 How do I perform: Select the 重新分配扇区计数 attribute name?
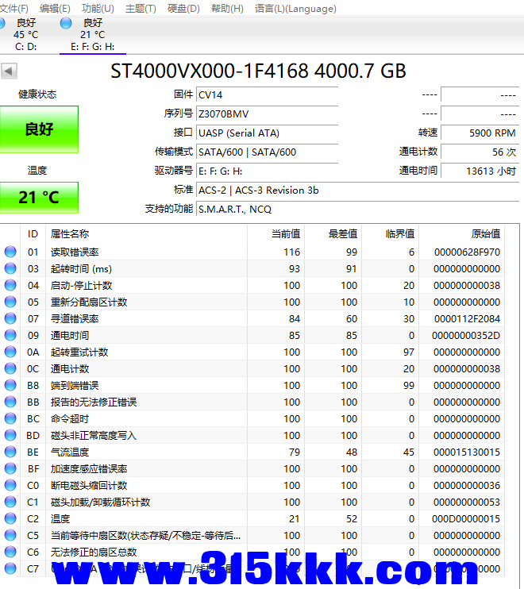coord(89,302)
